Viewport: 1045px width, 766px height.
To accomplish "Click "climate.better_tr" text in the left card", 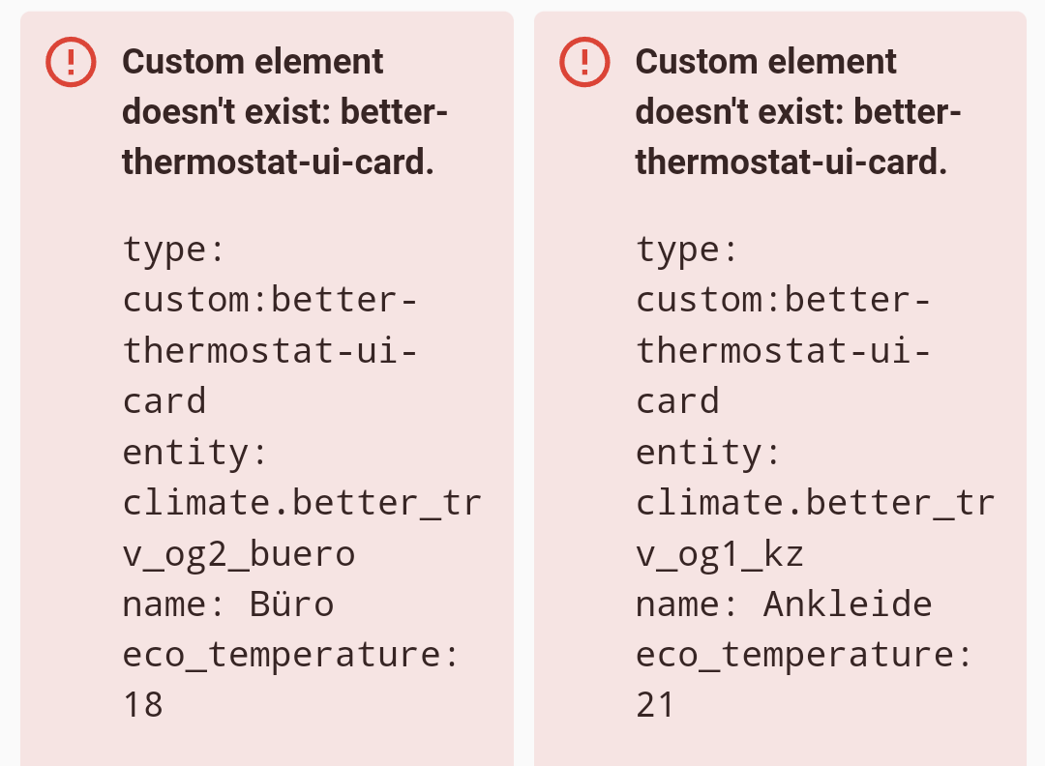I will (301, 504).
